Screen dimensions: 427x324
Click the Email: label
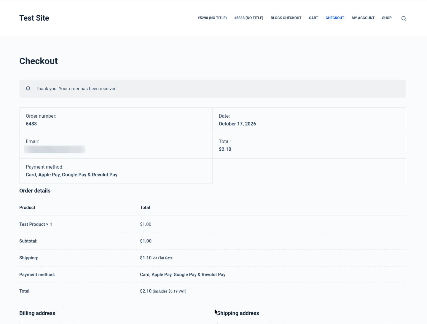32,142
